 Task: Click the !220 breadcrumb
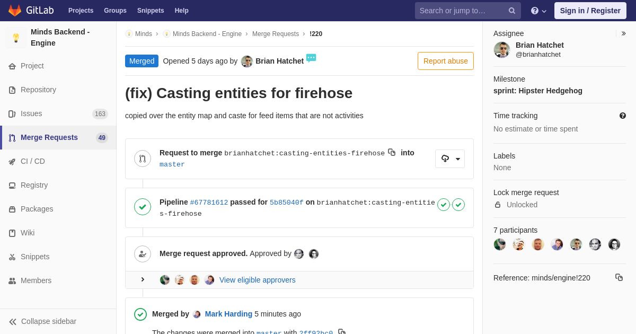(316, 34)
